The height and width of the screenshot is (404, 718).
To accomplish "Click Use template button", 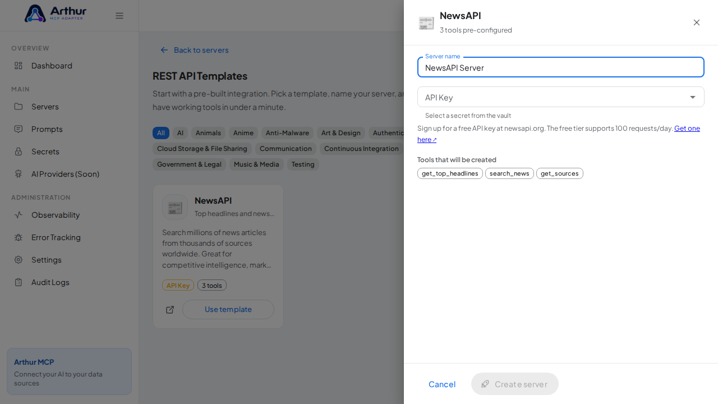I will 228,309.
